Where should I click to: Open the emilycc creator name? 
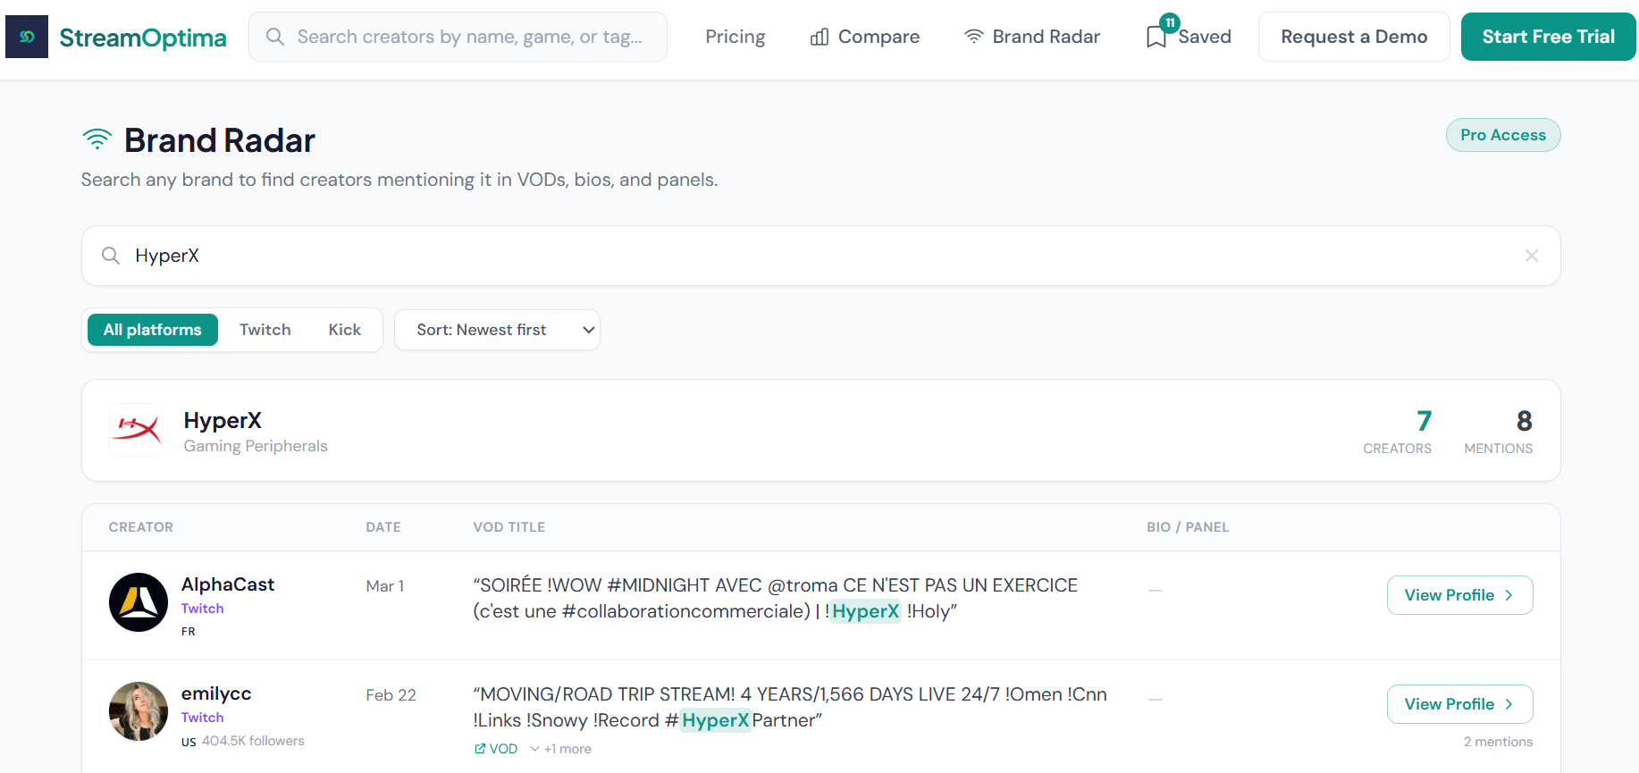(216, 693)
